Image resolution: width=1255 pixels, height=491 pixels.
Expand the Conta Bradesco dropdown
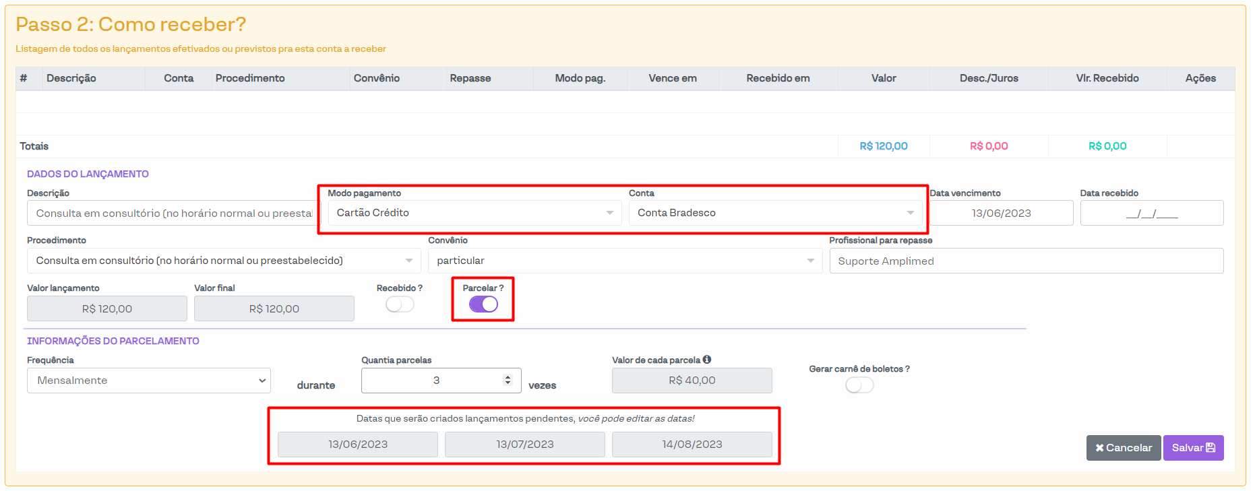coord(775,213)
